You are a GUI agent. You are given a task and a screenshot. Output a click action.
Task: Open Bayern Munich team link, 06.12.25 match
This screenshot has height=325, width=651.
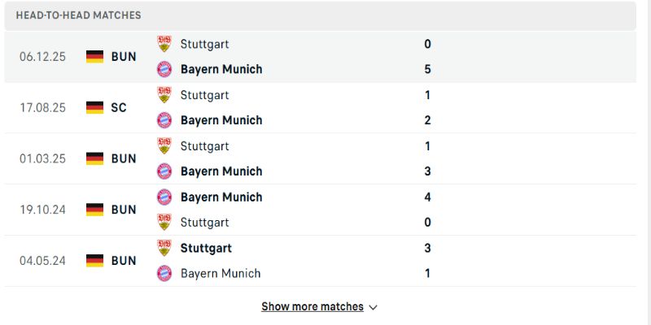(221, 69)
